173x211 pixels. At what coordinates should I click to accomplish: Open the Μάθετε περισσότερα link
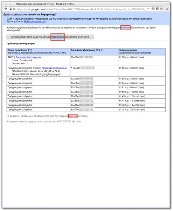(35, 21)
